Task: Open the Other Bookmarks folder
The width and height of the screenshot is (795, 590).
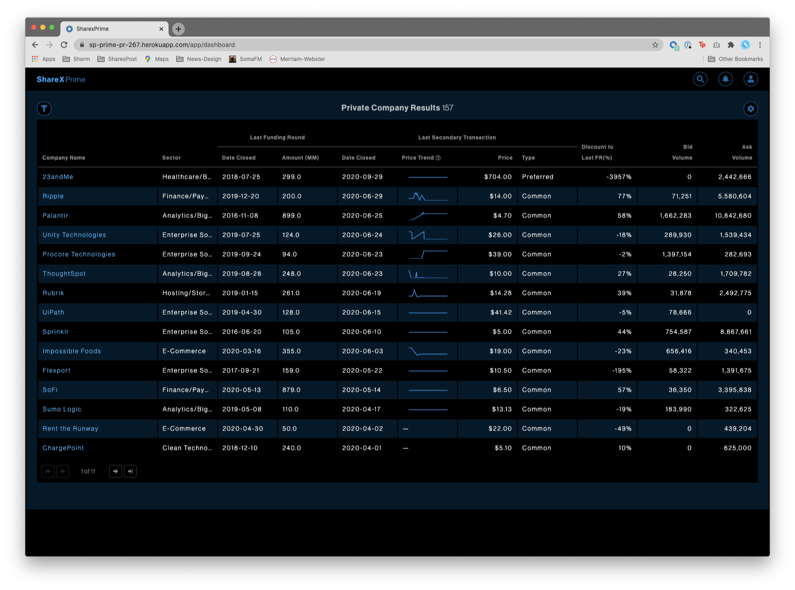Action: pyautogui.click(x=736, y=59)
